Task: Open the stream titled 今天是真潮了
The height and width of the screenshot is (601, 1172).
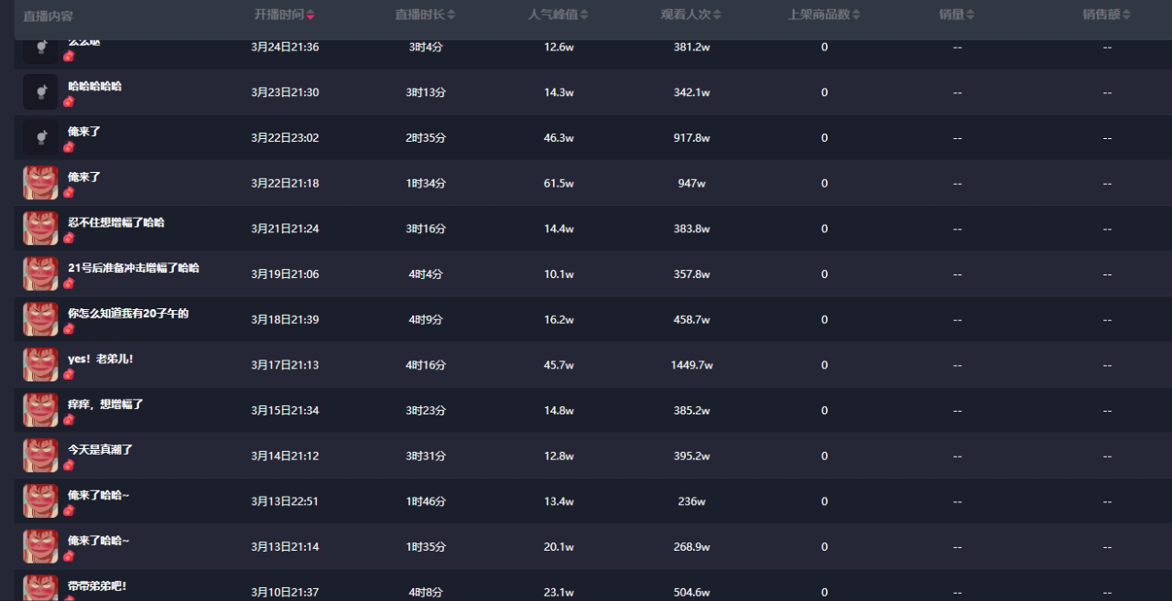Action: click(x=101, y=449)
